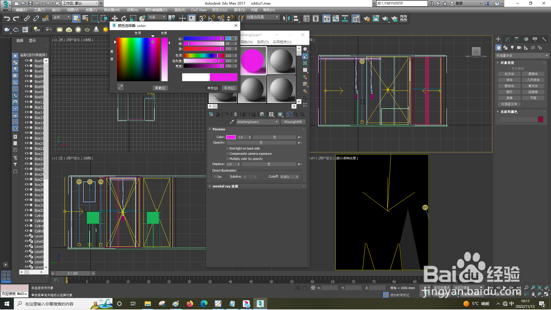Activate the Select and Link chain icon

point(27,19)
